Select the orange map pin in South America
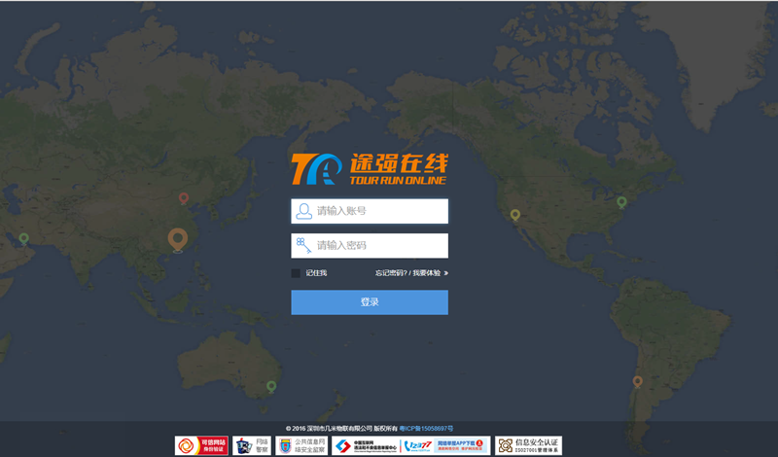The height and width of the screenshot is (457, 778). [638, 381]
